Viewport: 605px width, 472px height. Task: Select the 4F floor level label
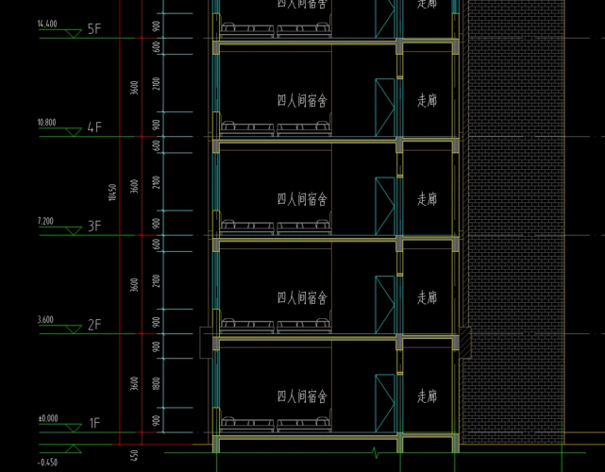[93, 127]
